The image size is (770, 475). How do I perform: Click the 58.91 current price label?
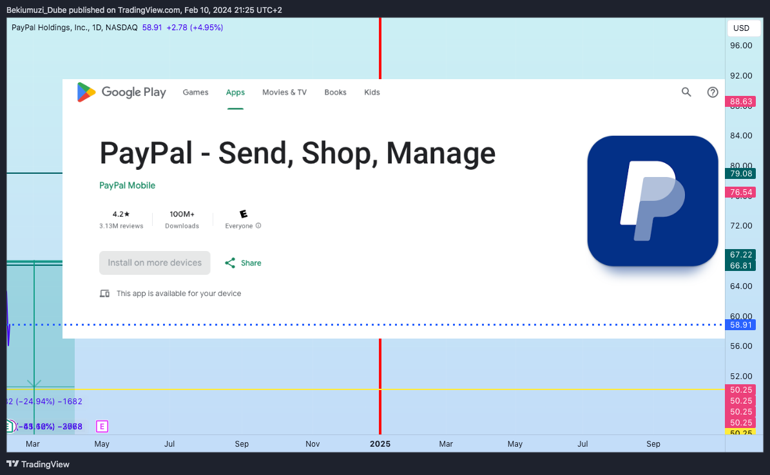740,325
